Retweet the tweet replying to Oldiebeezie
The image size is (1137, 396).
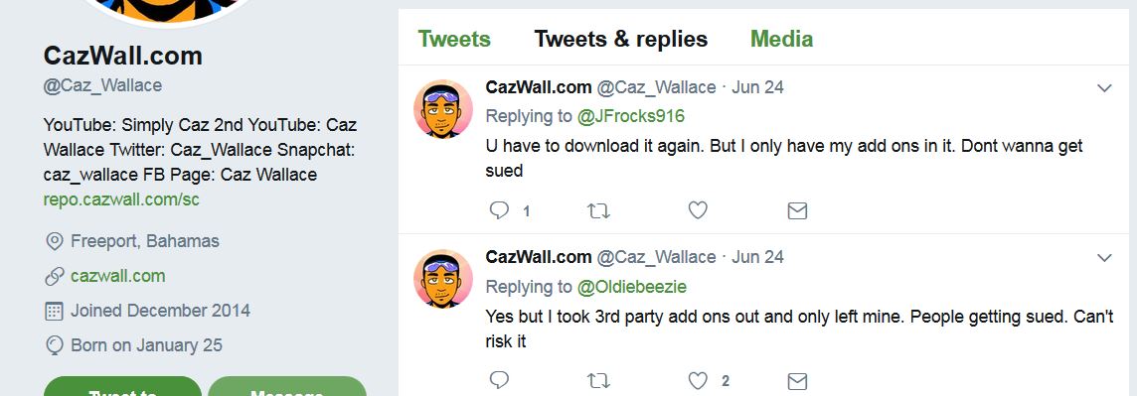click(598, 381)
